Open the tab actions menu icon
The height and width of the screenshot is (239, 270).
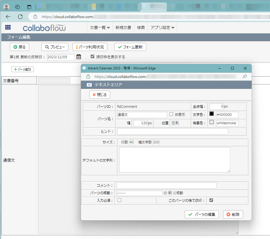tap(29, 7)
